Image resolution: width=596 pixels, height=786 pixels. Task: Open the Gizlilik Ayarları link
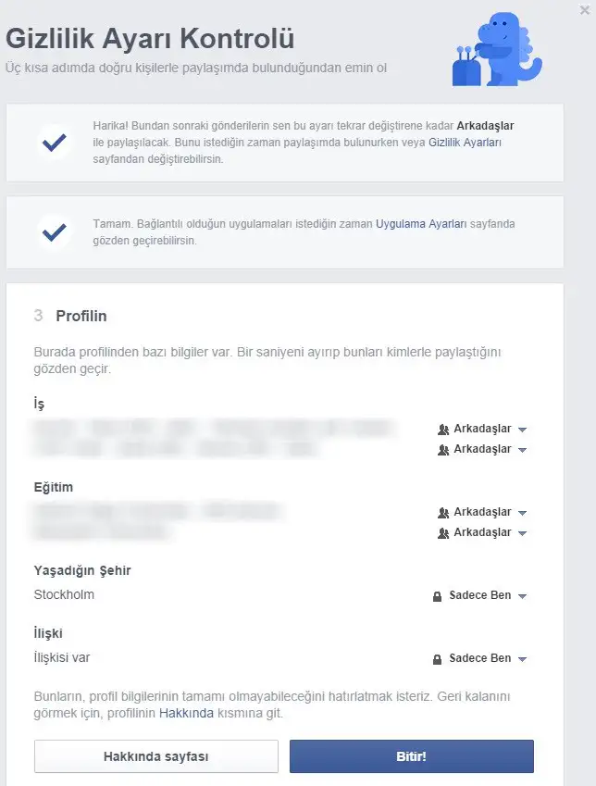tap(465, 143)
